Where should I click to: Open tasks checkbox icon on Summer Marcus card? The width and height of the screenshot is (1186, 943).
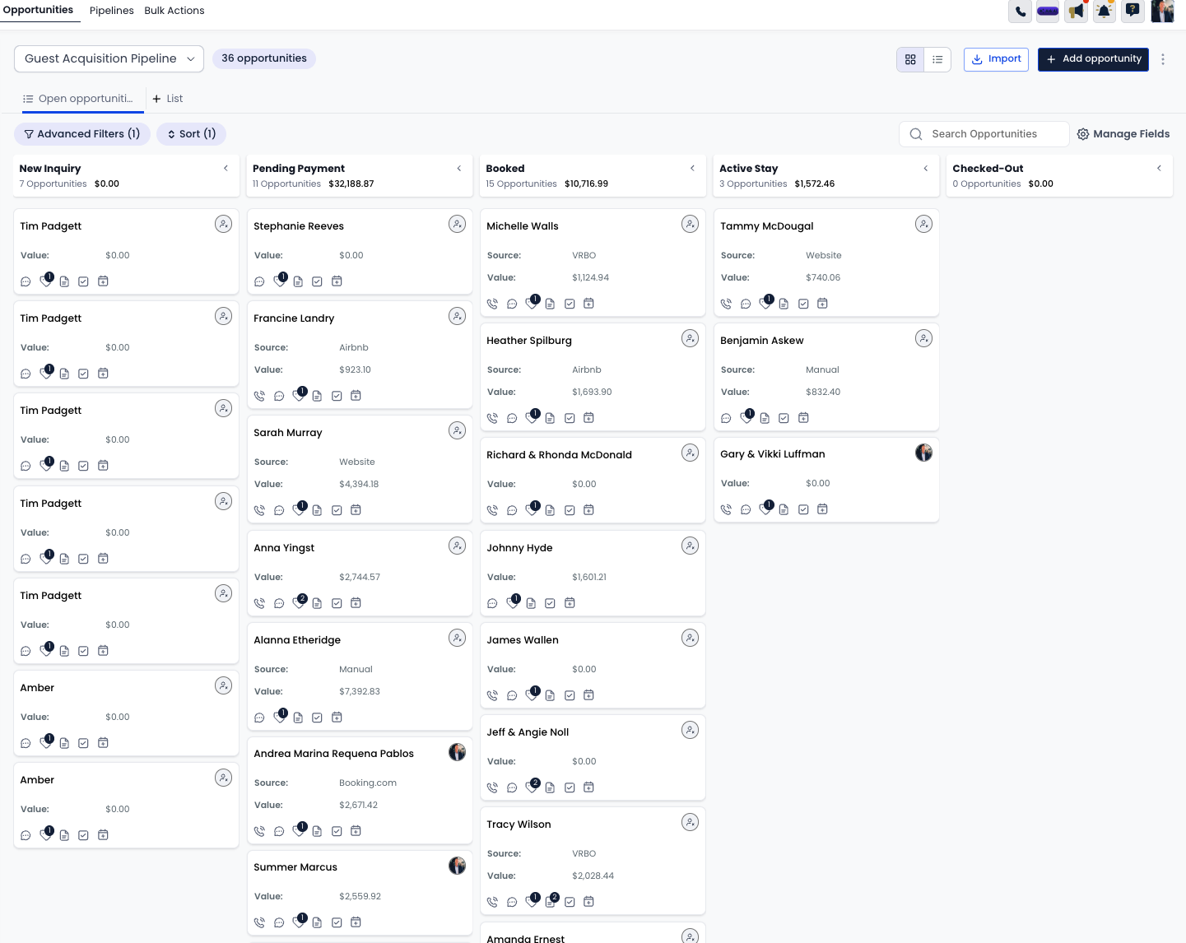(x=337, y=922)
